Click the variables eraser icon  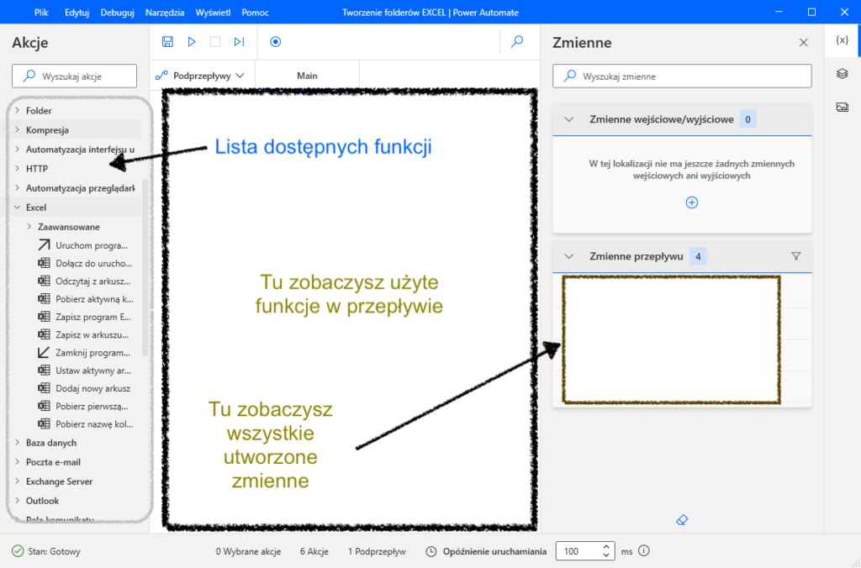tap(682, 520)
